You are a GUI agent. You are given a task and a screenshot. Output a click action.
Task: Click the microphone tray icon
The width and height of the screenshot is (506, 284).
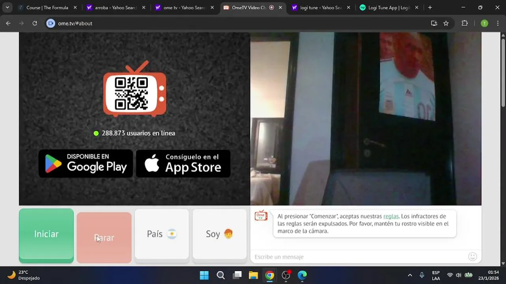tap(422, 275)
